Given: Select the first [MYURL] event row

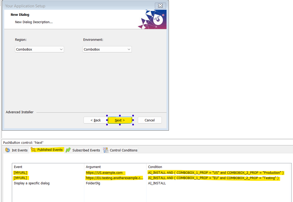Looking at the screenshot, I should click(21, 173).
